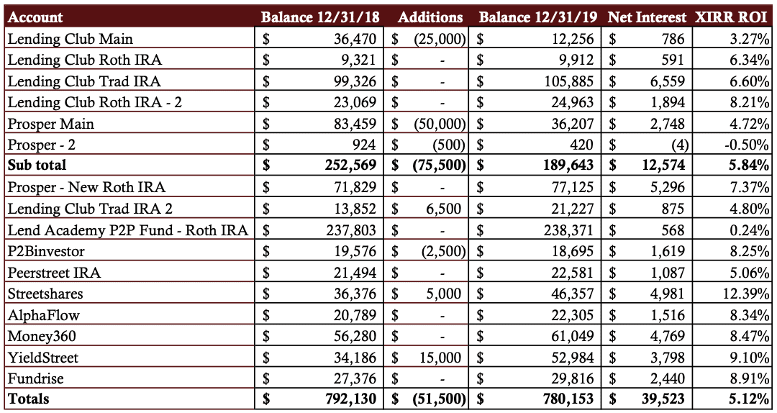
Task: Click the P2Binvestor account cell
Action: pyautogui.click(x=129, y=251)
